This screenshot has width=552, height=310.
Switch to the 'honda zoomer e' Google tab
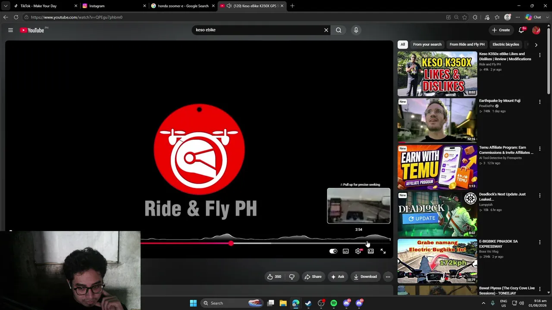[182, 6]
